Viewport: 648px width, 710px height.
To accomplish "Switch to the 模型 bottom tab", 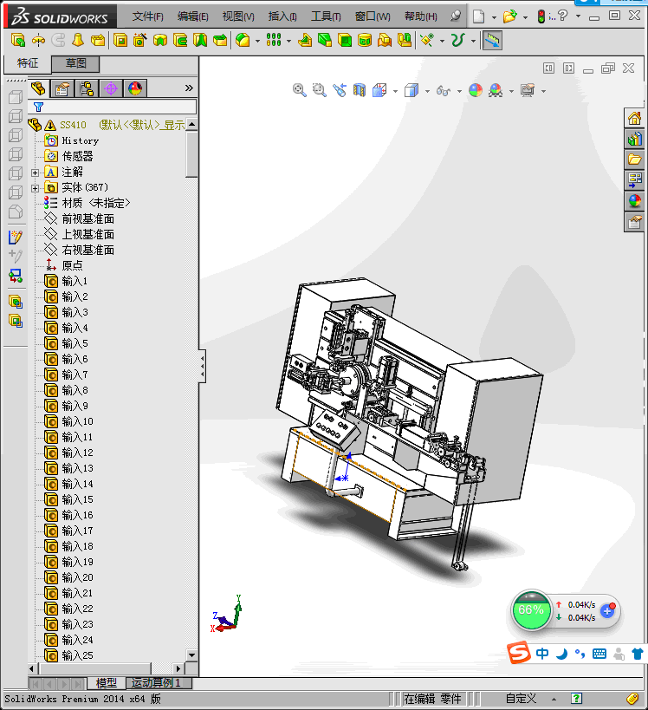I will (107, 683).
